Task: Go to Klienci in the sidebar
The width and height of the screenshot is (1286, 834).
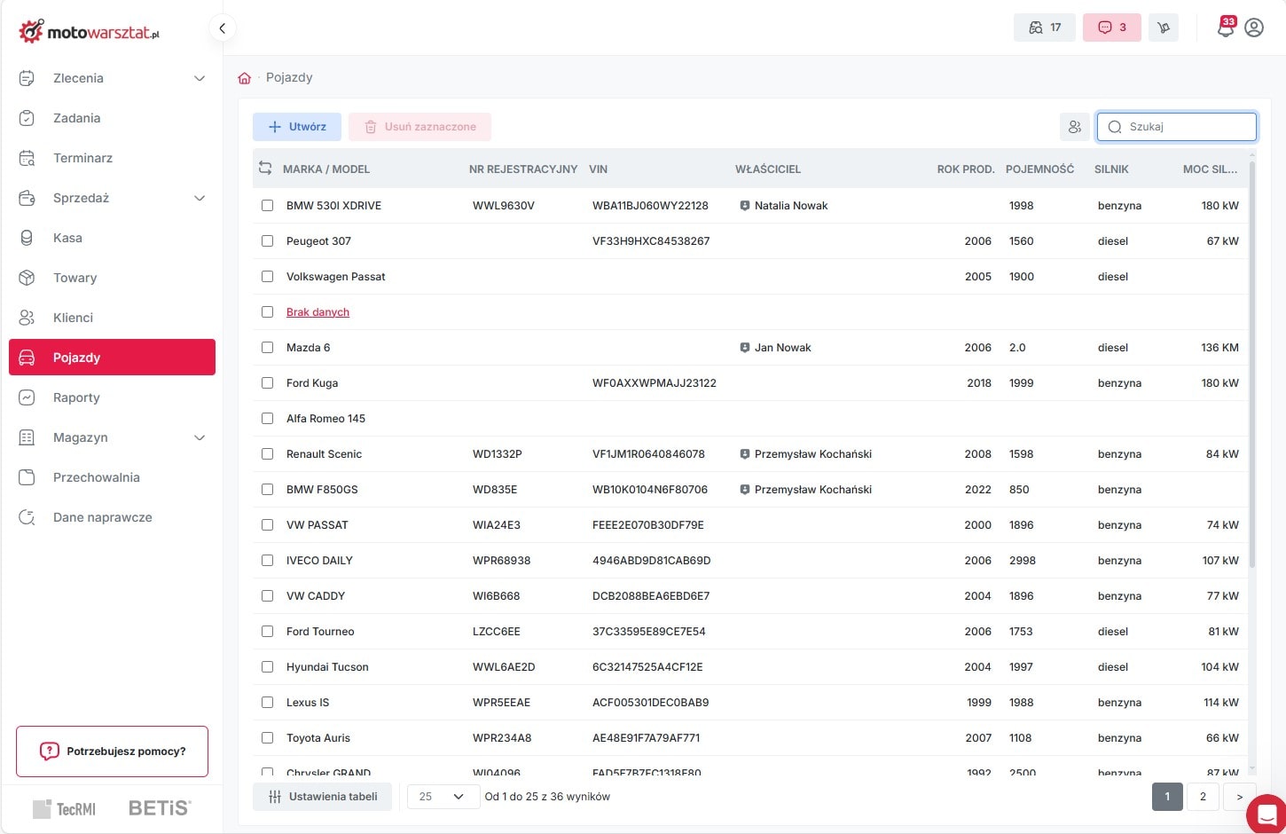Action: [x=73, y=318]
